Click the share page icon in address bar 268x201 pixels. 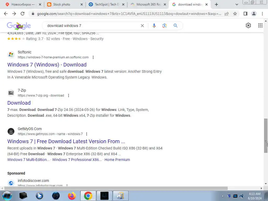coord(227,14)
